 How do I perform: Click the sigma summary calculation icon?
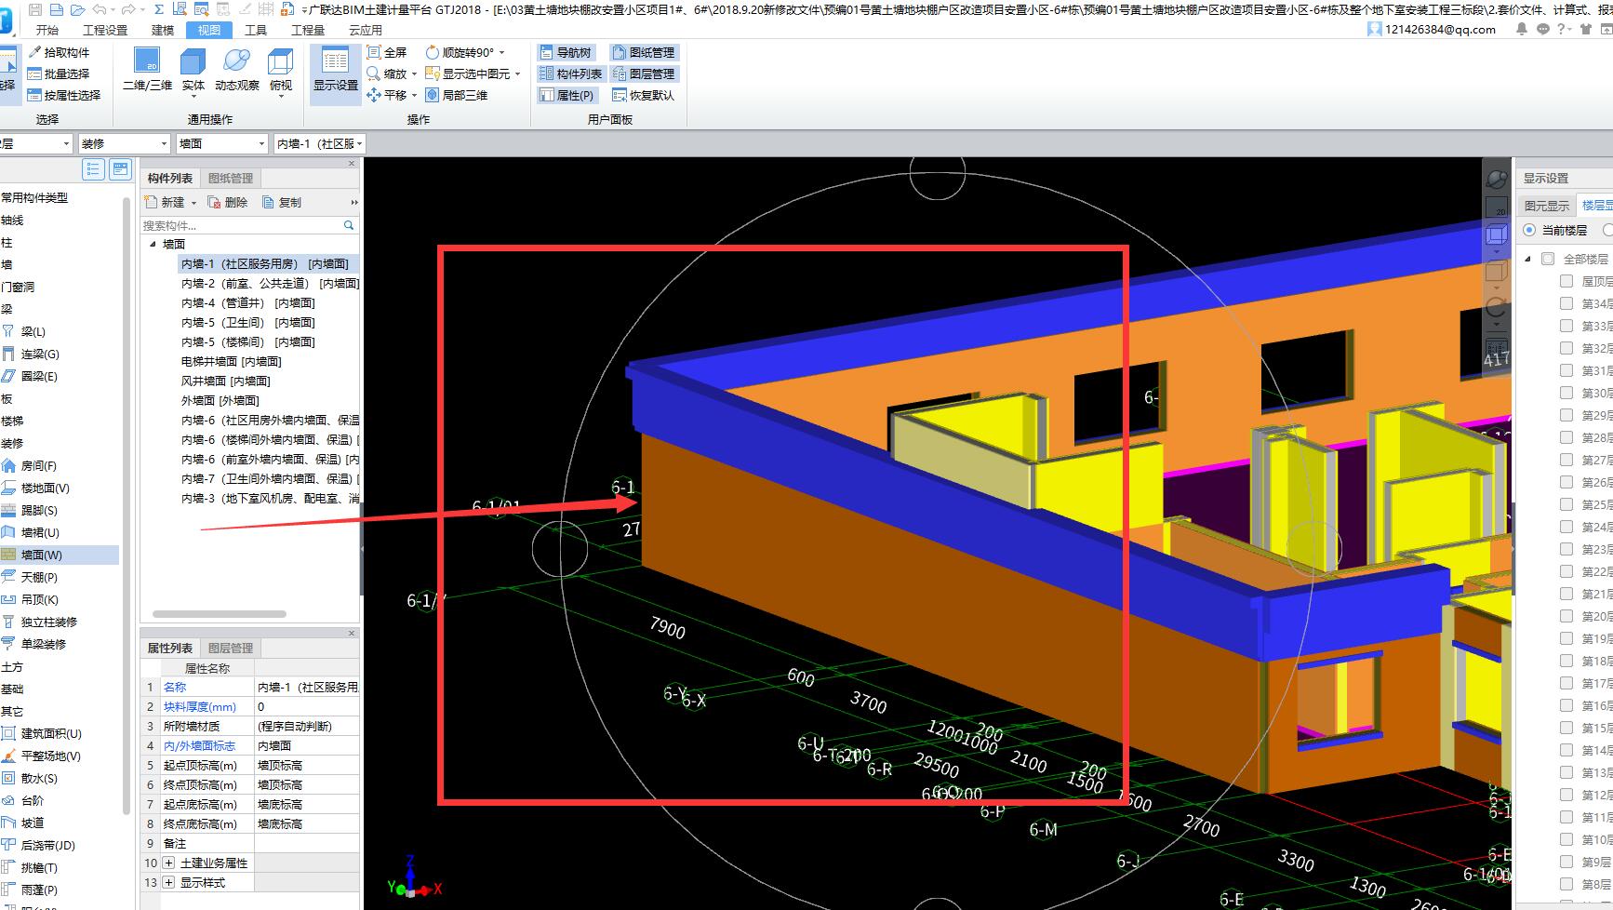pos(159,9)
